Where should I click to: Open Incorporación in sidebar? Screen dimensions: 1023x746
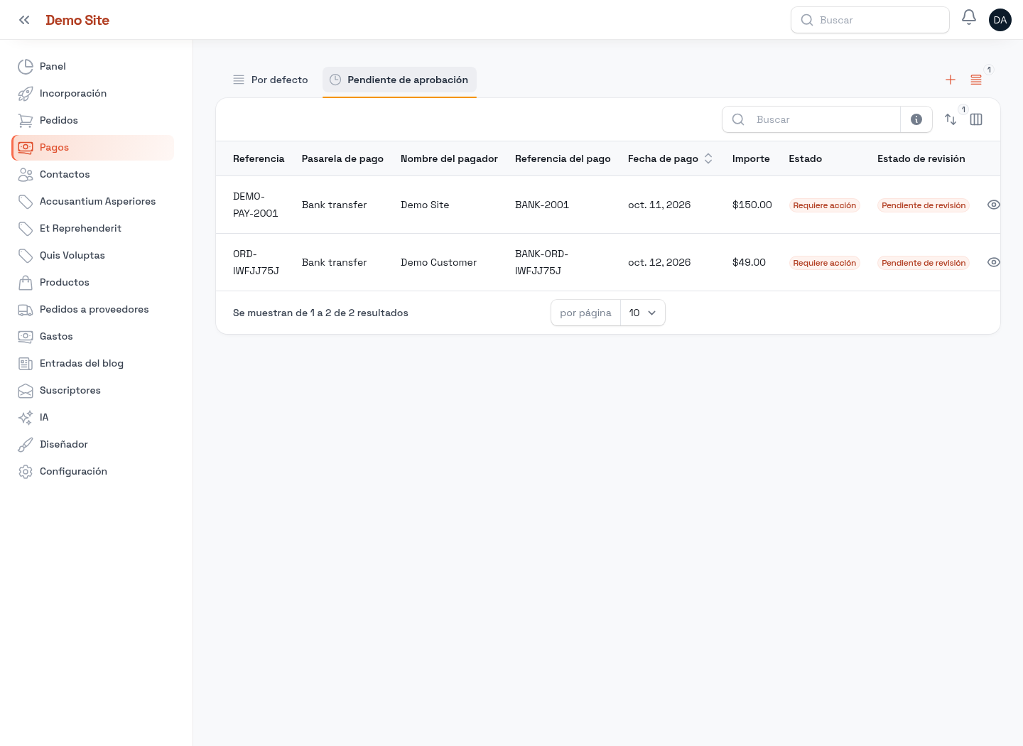(93, 93)
